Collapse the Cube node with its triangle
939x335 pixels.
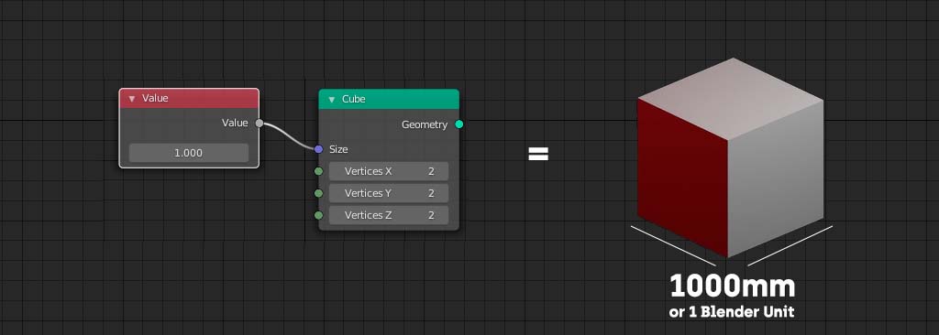331,99
